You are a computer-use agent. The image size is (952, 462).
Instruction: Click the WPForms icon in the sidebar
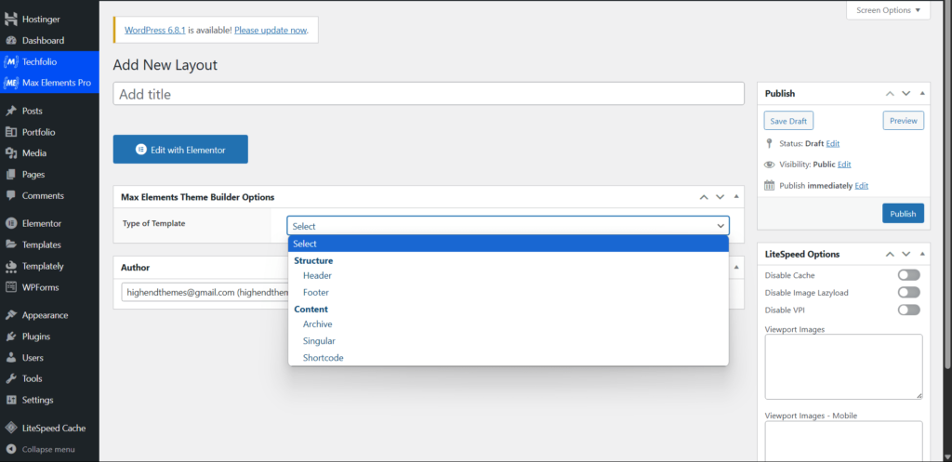coord(11,287)
